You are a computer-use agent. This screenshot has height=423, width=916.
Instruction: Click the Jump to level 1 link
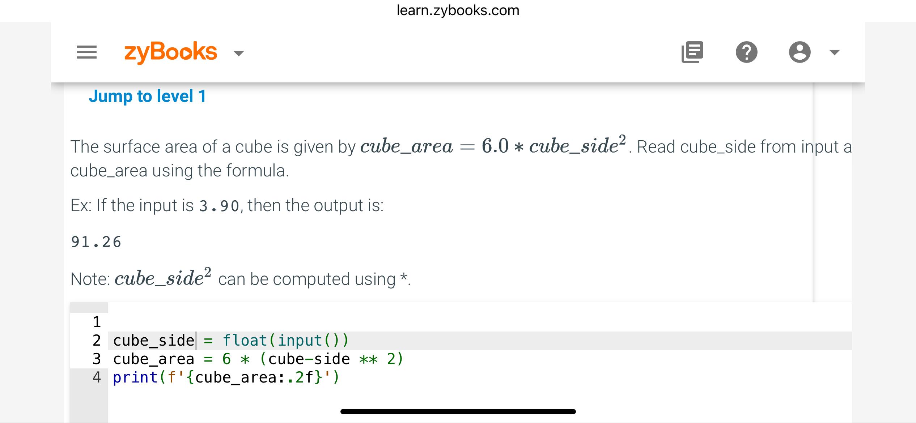[x=148, y=96]
